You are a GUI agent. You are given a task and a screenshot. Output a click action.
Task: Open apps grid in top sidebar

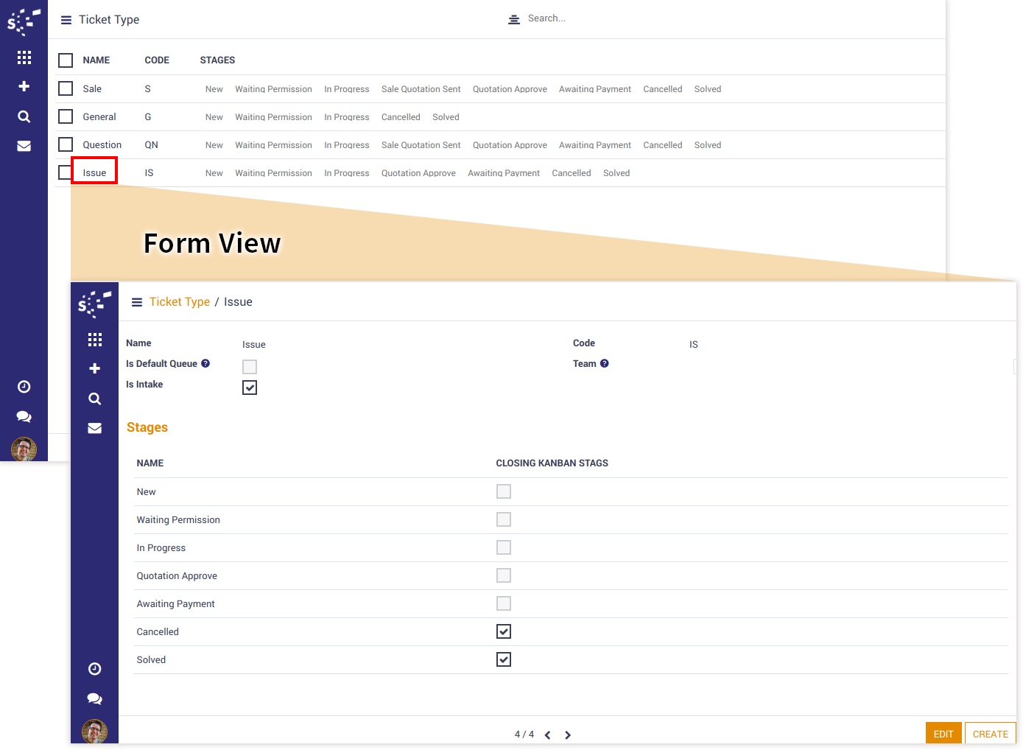click(x=24, y=57)
